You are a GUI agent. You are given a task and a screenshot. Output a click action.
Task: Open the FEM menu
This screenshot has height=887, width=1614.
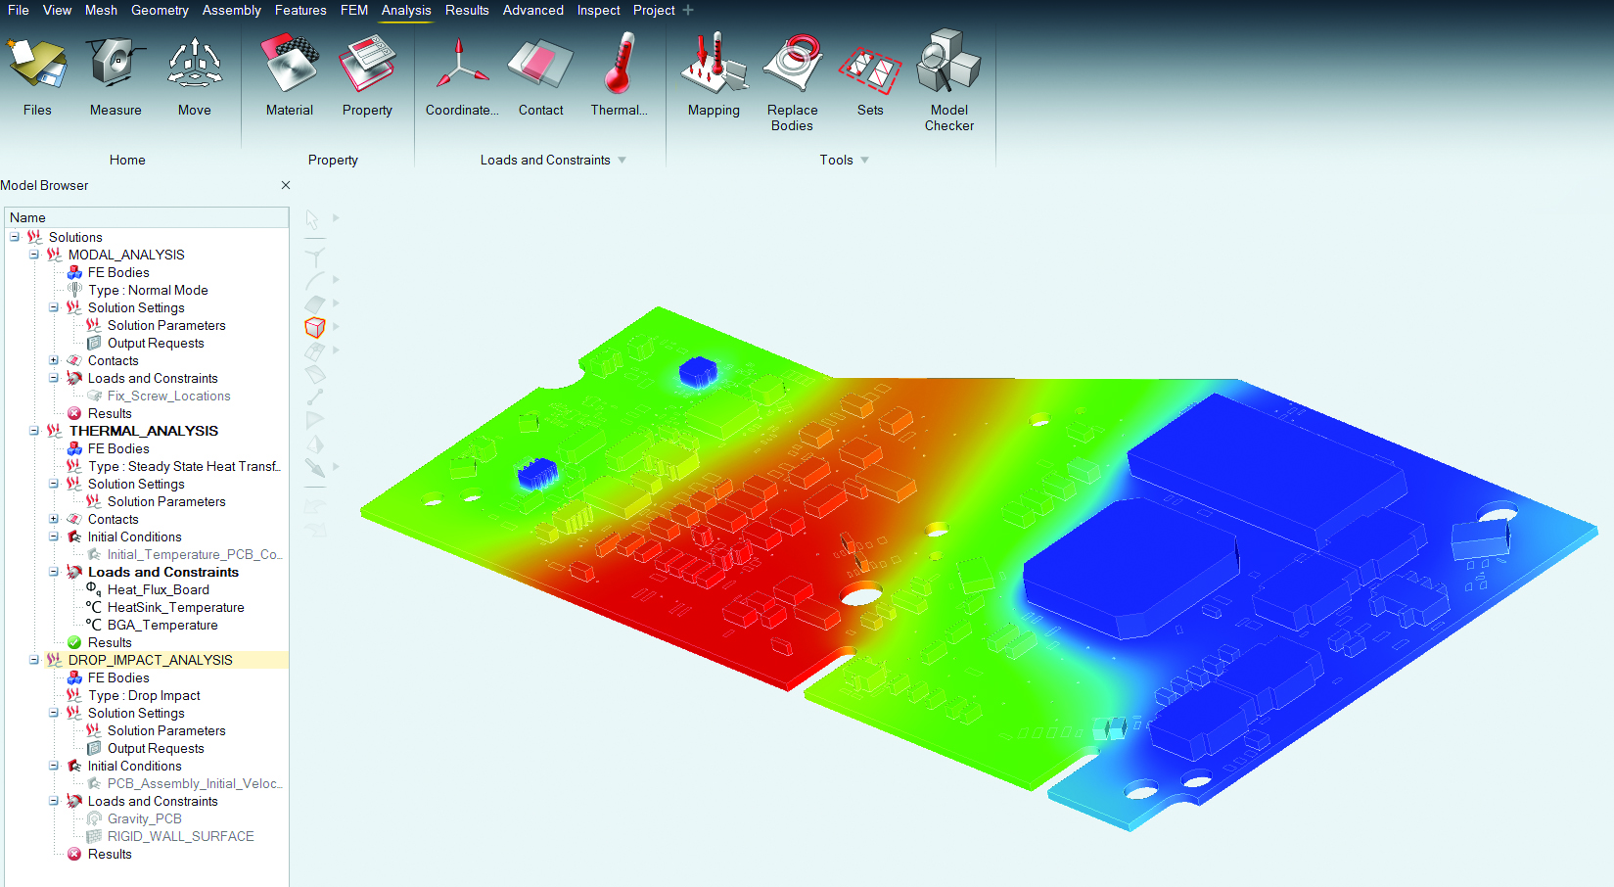(x=353, y=11)
